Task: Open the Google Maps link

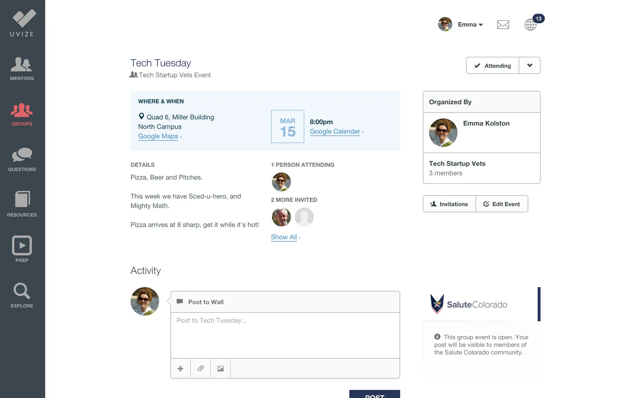Action: [159, 136]
